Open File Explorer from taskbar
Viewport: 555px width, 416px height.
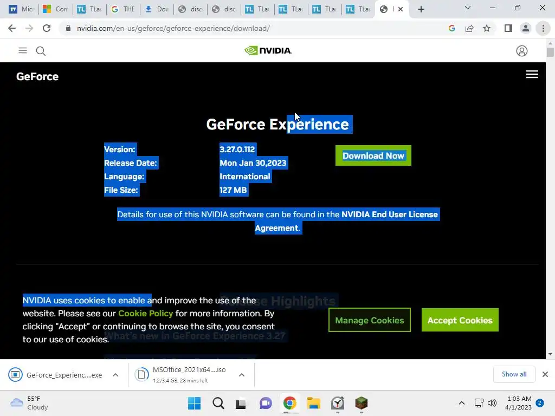[314, 403]
